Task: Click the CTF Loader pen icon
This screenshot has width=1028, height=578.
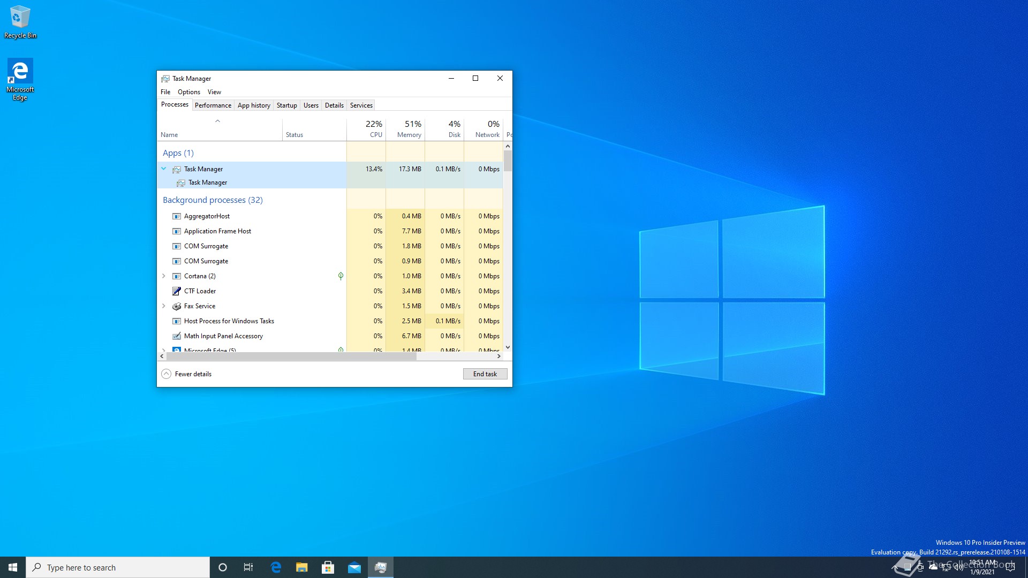Action: (x=177, y=291)
